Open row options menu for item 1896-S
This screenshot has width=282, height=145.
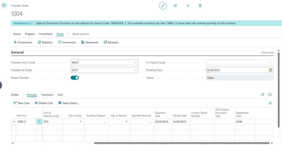[x=39, y=122]
